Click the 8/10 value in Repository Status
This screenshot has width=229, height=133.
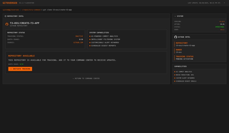81,40
